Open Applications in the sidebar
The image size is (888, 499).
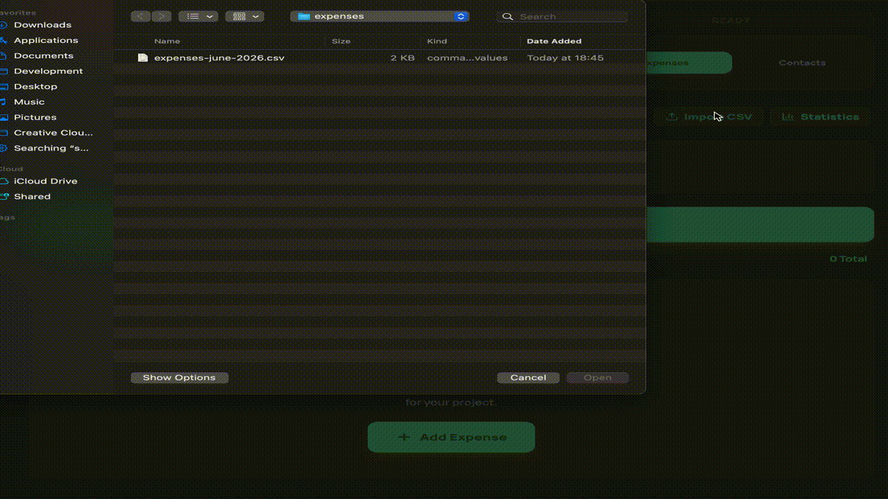coord(46,40)
